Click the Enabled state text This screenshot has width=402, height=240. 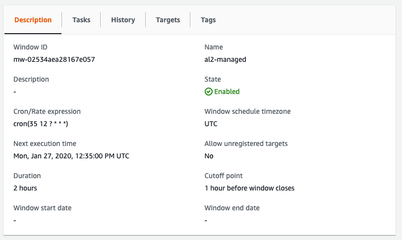point(227,92)
